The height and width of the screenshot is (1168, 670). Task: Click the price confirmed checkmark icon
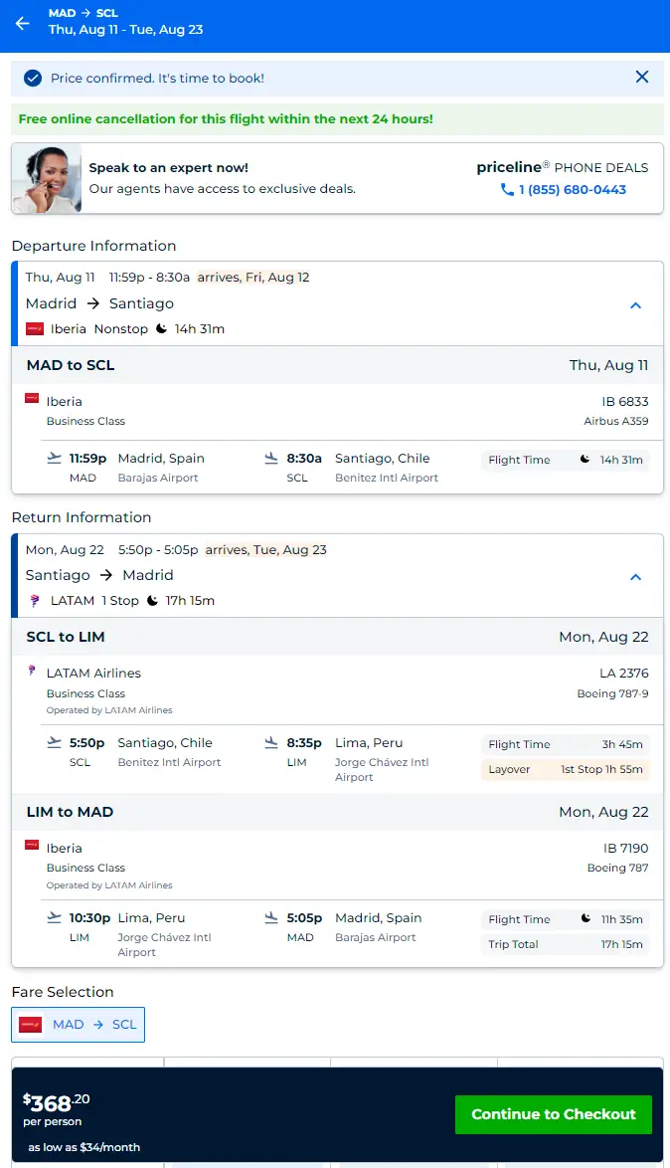point(33,79)
